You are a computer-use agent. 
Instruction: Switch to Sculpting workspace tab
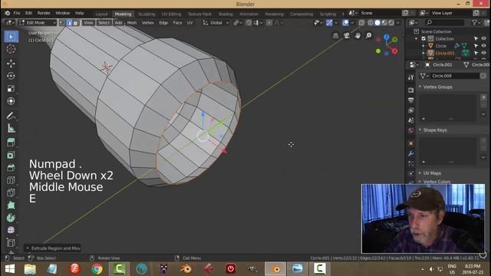coord(147,14)
